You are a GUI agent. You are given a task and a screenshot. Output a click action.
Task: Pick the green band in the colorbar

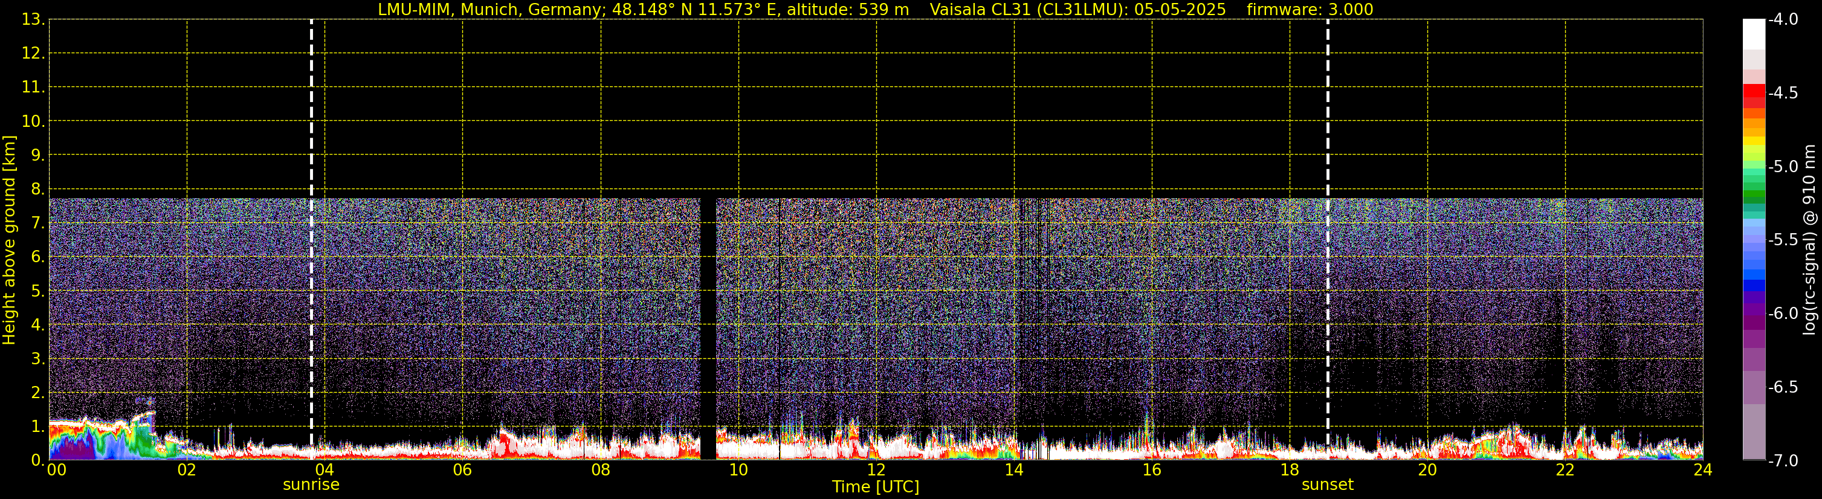(x=1753, y=196)
